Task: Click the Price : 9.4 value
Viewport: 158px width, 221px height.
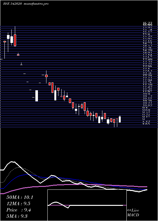Action: (x=19, y=210)
